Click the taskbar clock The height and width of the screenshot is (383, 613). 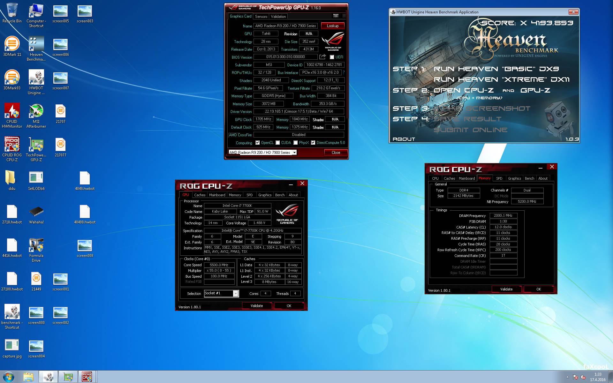[598, 377]
